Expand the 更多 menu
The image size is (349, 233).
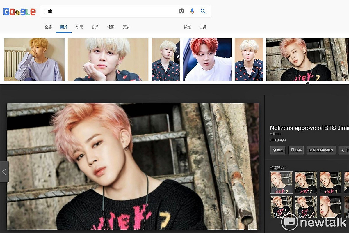[127, 27]
